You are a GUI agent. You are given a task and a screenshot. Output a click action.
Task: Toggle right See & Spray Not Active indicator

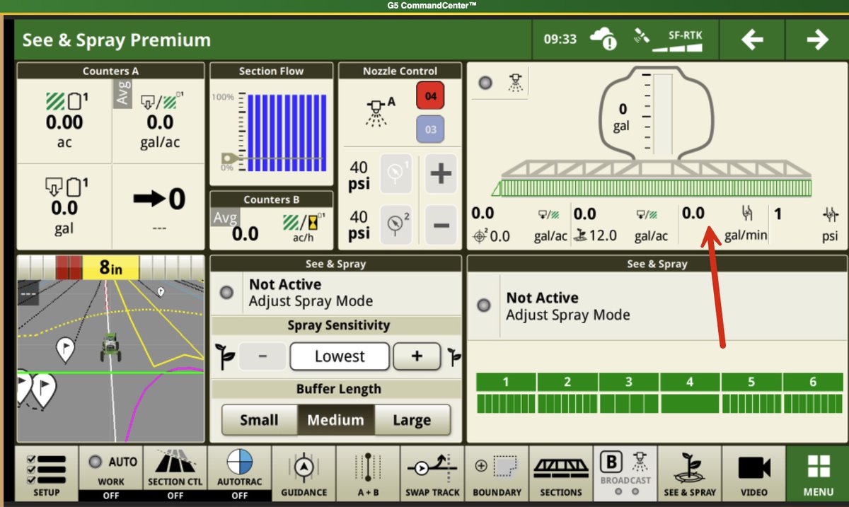click(x=484, y=305)
